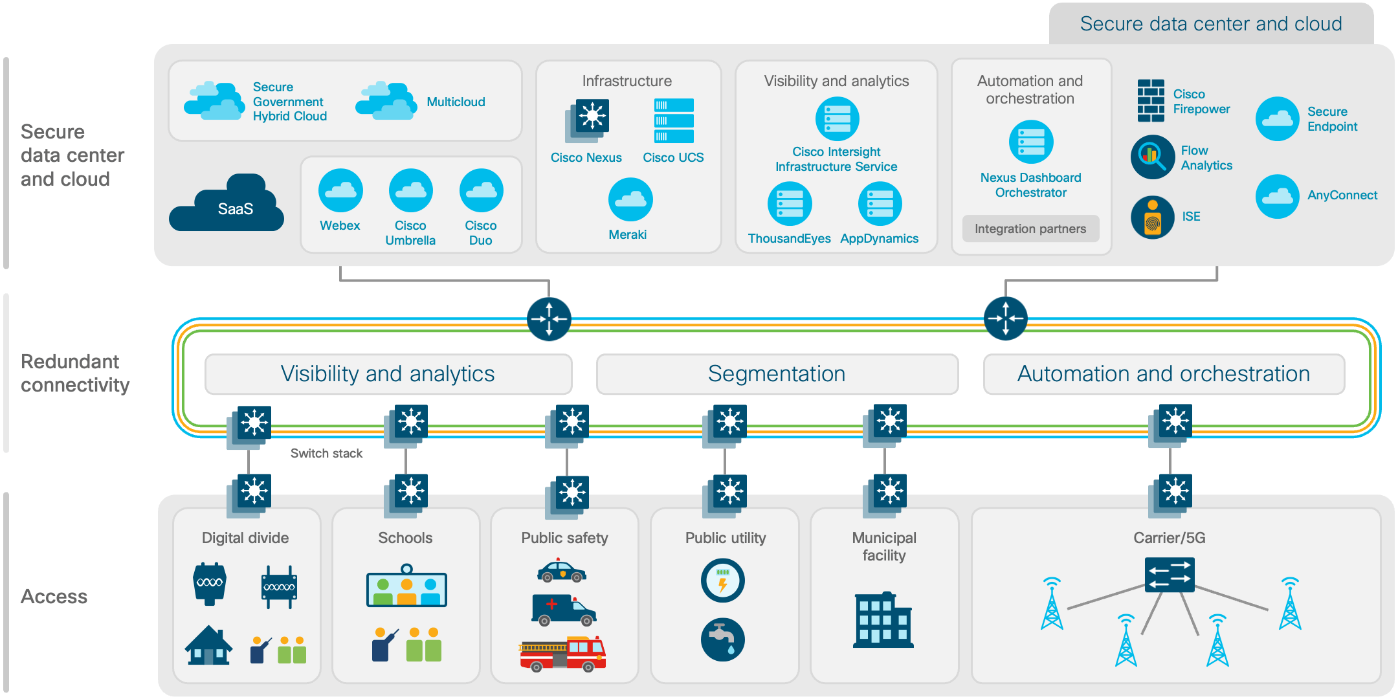Click the Secure Government Hybrid Cloud icon
Viewport: 1398px width, 699px height.
tap(214, 100)
